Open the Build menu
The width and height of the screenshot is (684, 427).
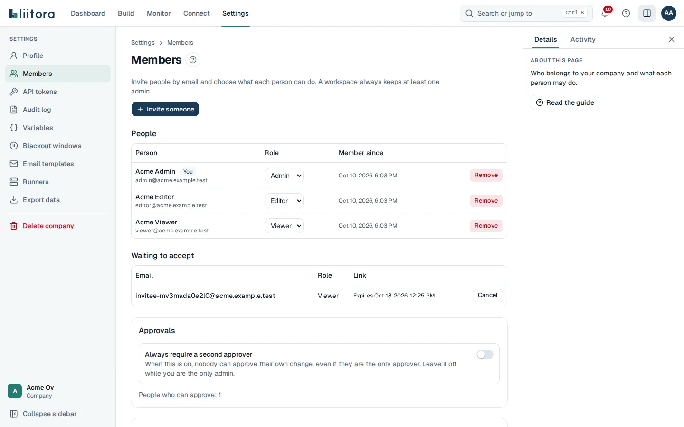coord(126,13)
